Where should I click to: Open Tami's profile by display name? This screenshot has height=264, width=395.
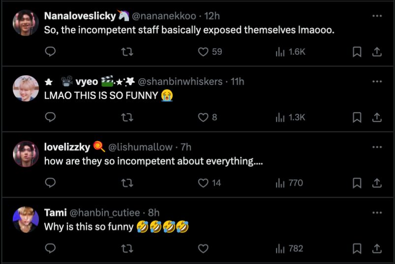pyautogui.click(x=56, y=212)
